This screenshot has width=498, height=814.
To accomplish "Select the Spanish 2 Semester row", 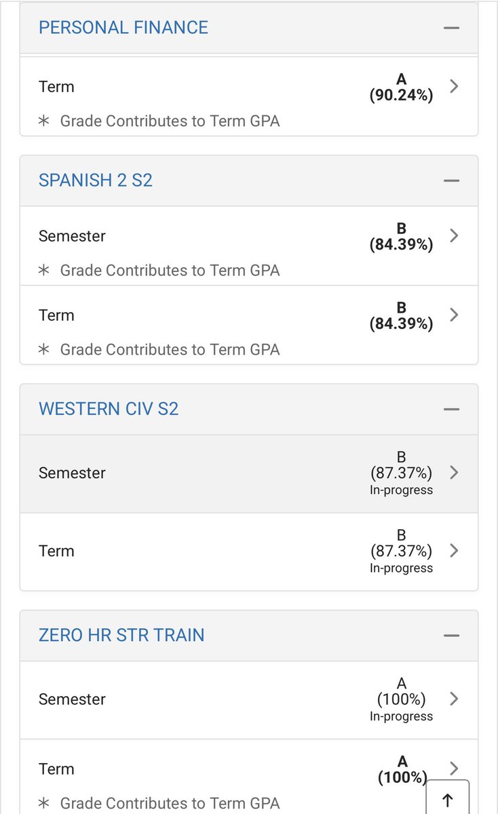I will click(249, 246).
